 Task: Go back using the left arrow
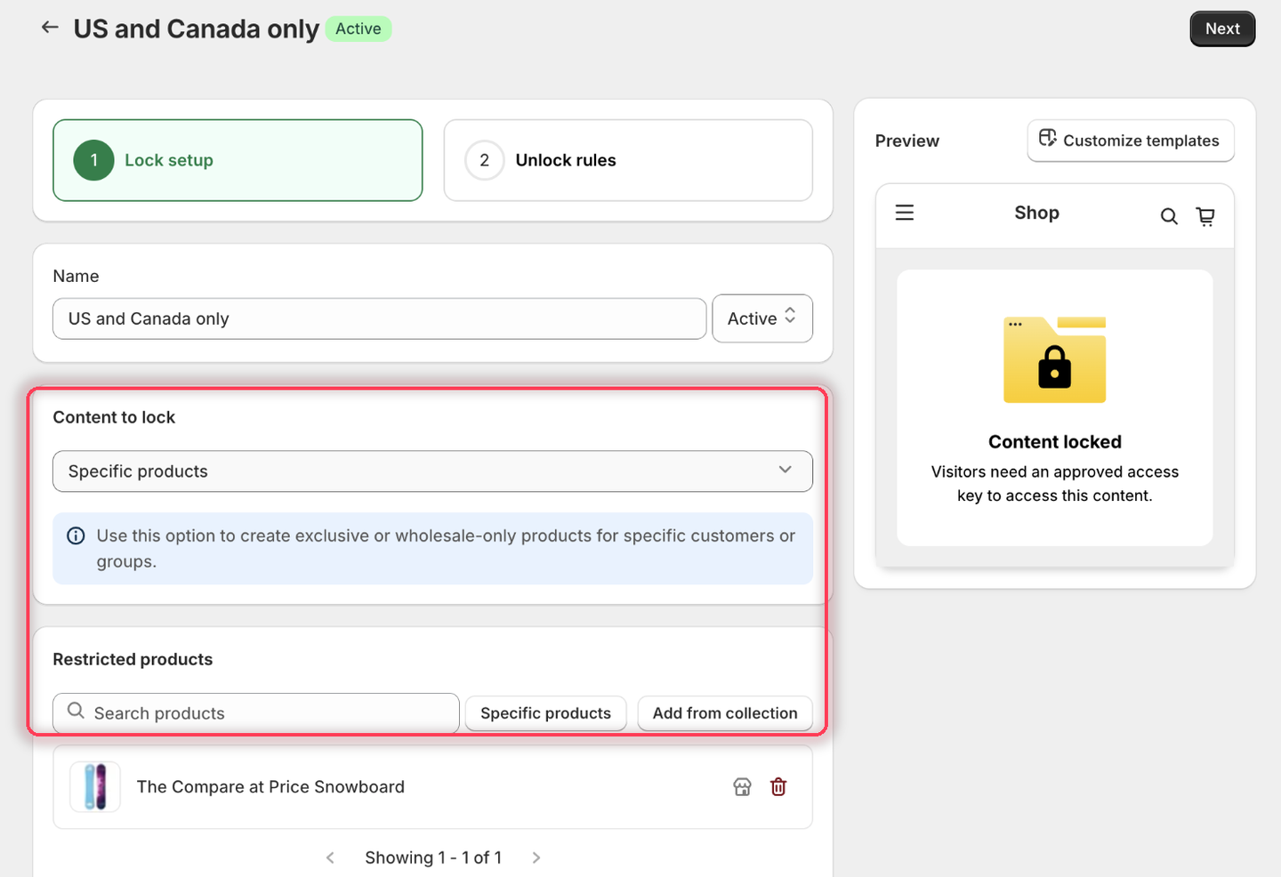[x=50, y=28]
